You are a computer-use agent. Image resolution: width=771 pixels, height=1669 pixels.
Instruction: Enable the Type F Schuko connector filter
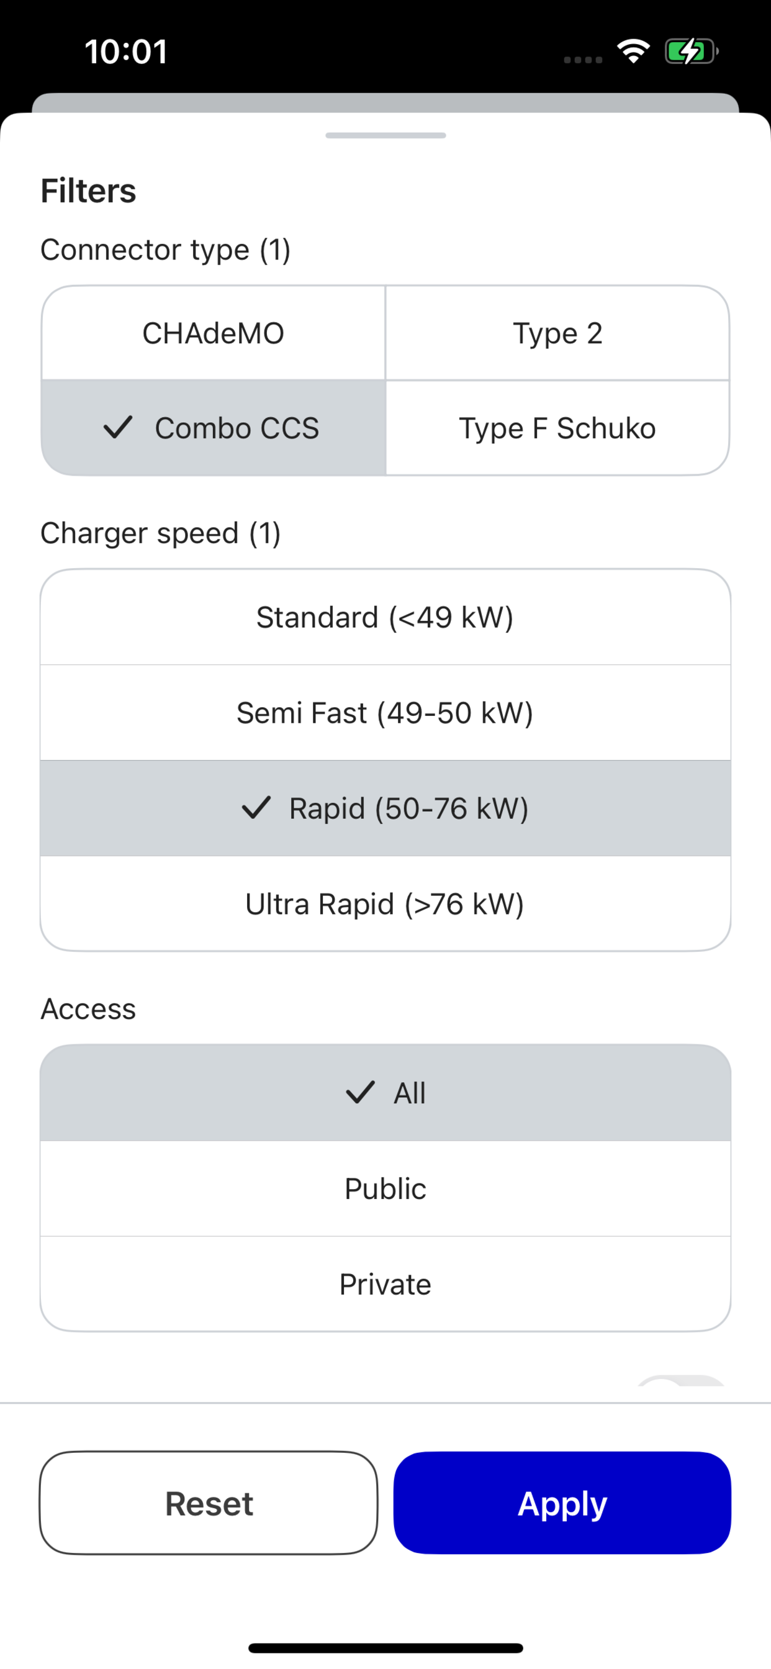click(x=558, y=428)
